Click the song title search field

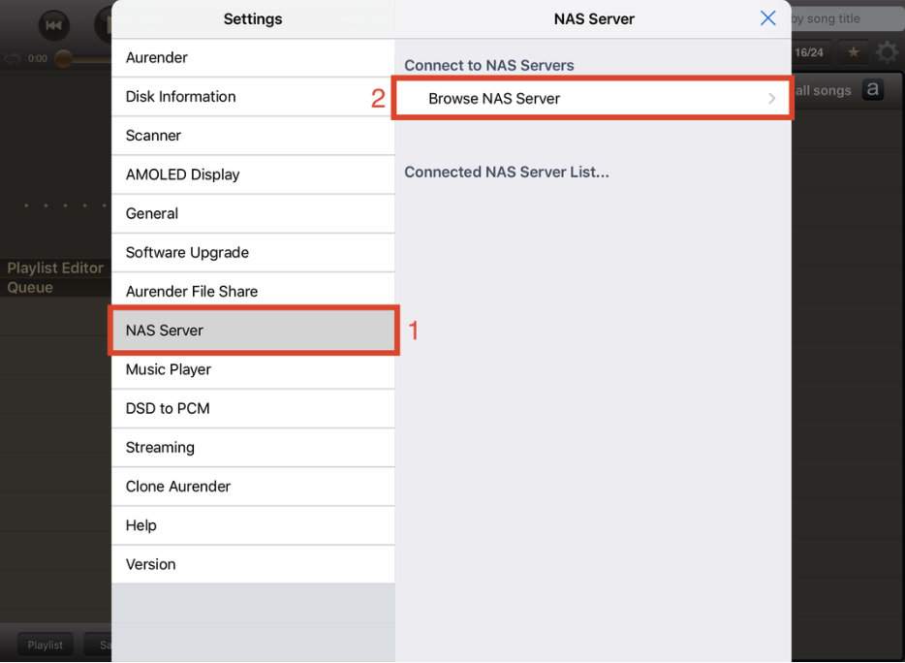coord(845,18)
